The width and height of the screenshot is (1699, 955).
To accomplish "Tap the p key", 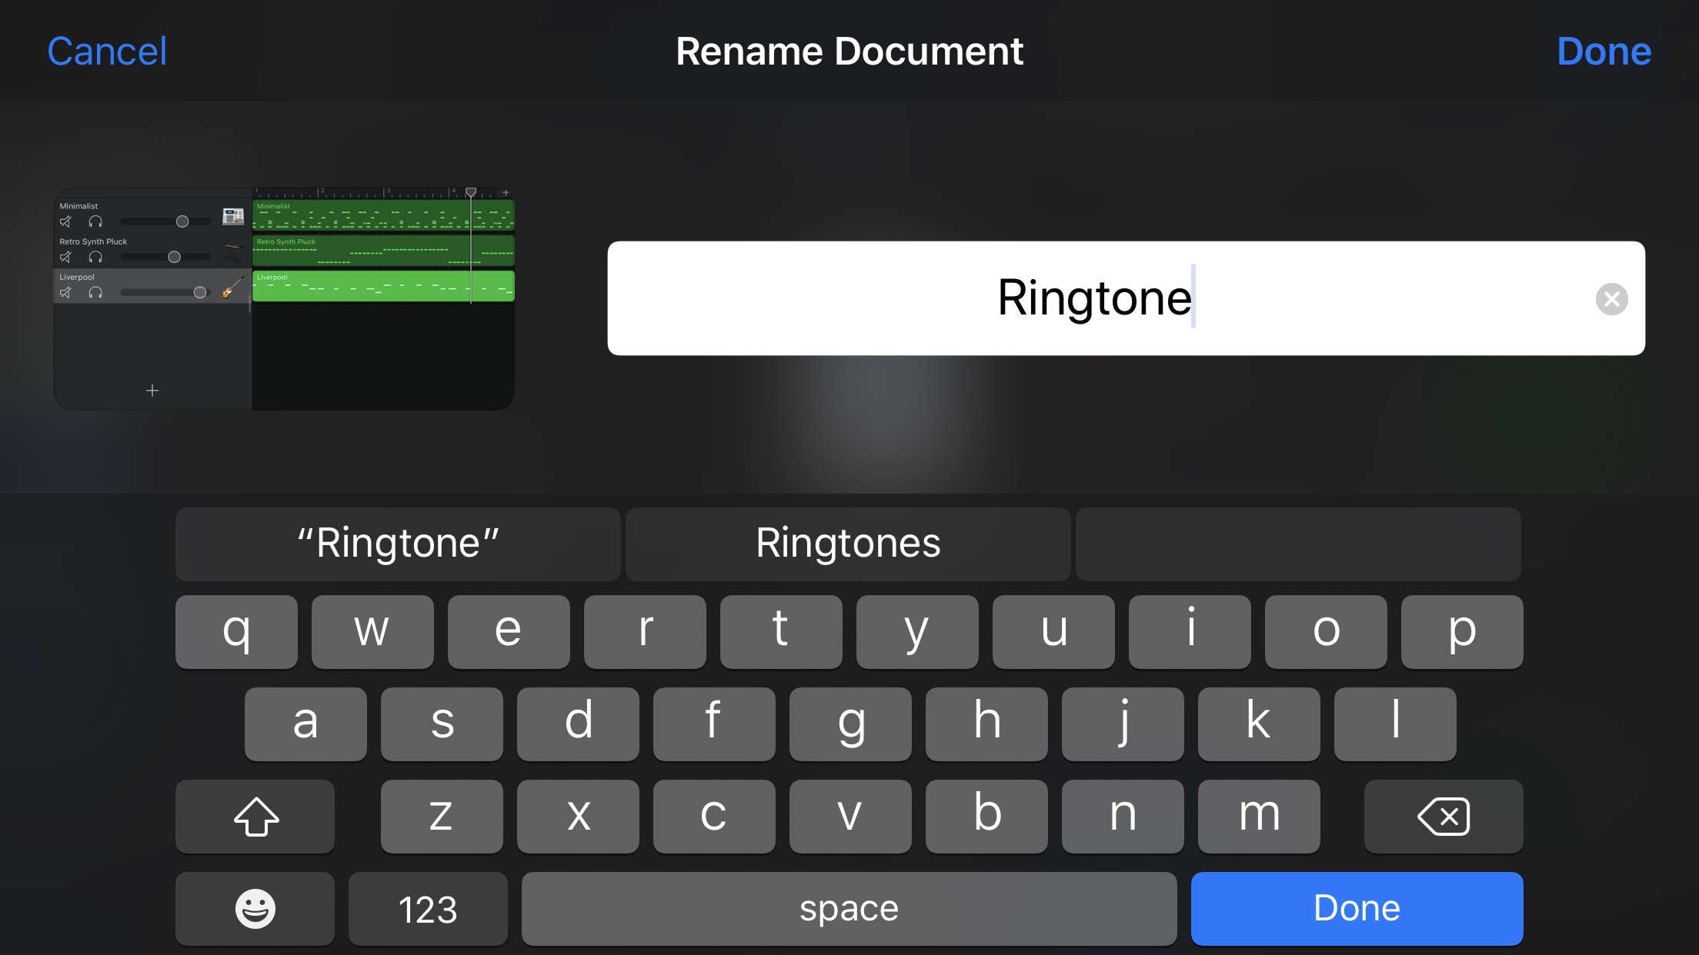I will [x=1462, y=631].
